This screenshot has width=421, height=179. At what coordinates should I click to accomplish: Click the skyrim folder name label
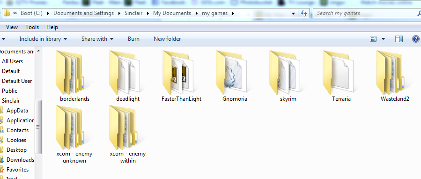(288, 99)
